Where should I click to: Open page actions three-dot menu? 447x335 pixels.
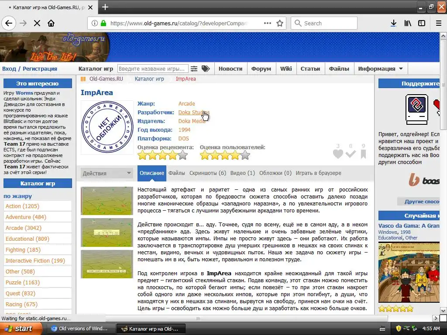268,23
